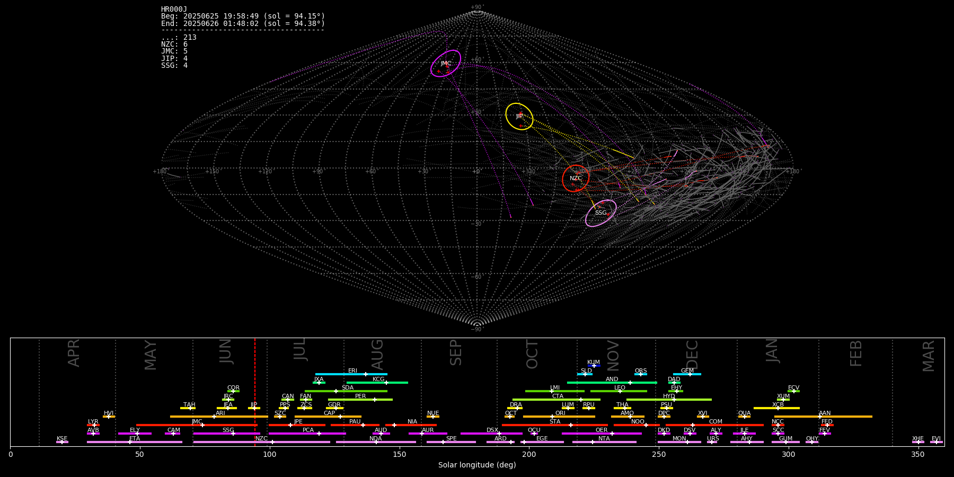This screenshot has height=477, width=954.
Task: Select the red NIA shower bar
Action: pyautogui.click(x=411, y=425)
